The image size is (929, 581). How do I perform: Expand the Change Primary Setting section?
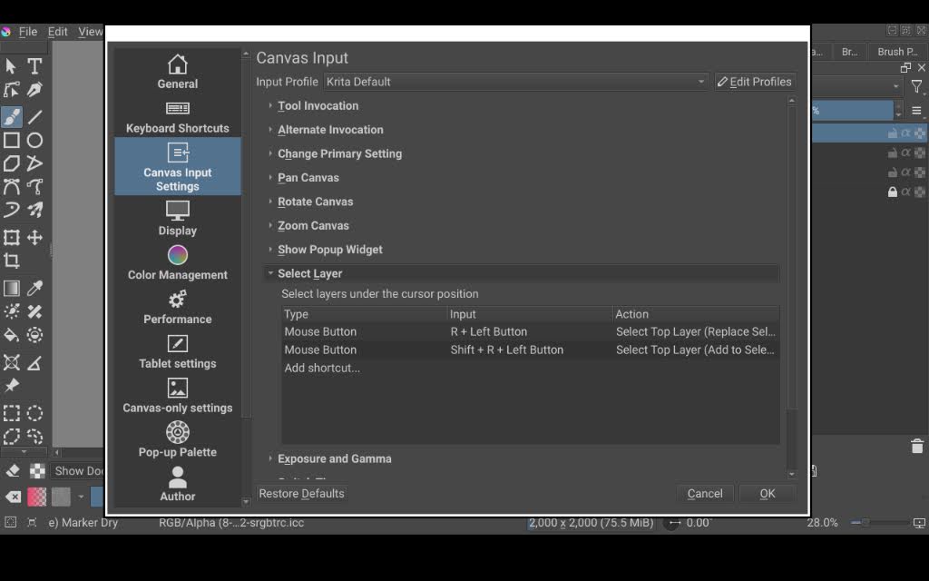pyautogui.click(x=339, y=153)
